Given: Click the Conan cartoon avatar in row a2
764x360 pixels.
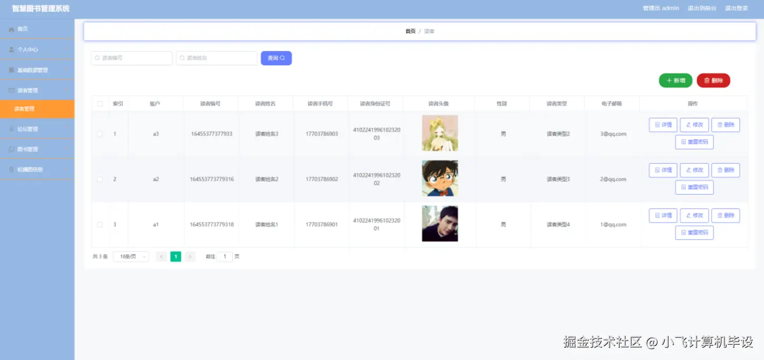Looking at the screenshot, I should pos(440,178).
